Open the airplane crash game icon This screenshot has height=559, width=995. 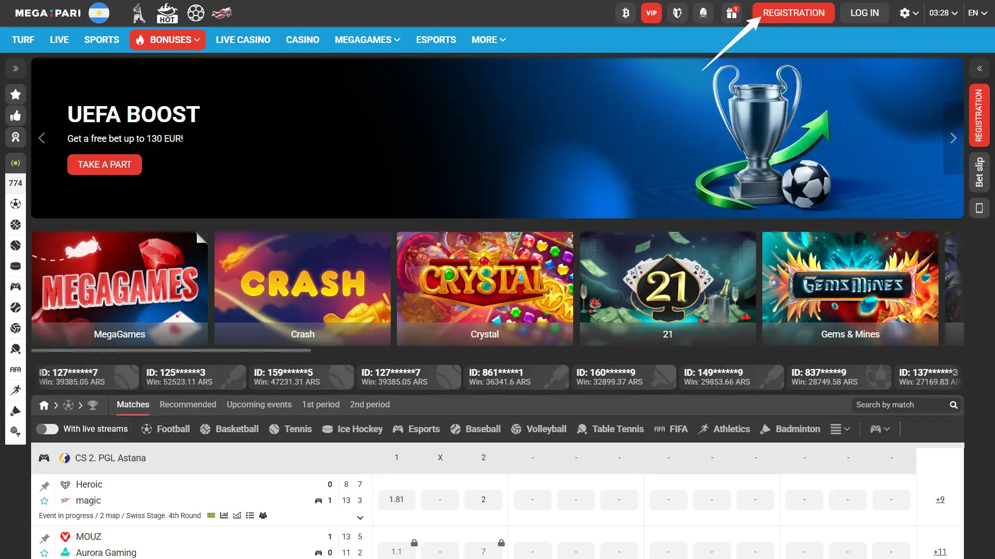(222, 13)
